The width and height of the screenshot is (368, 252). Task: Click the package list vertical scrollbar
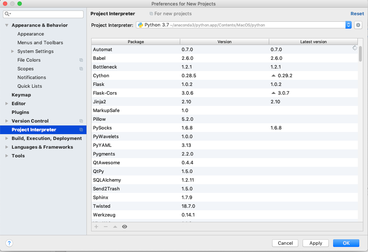[x=360, y=54]
